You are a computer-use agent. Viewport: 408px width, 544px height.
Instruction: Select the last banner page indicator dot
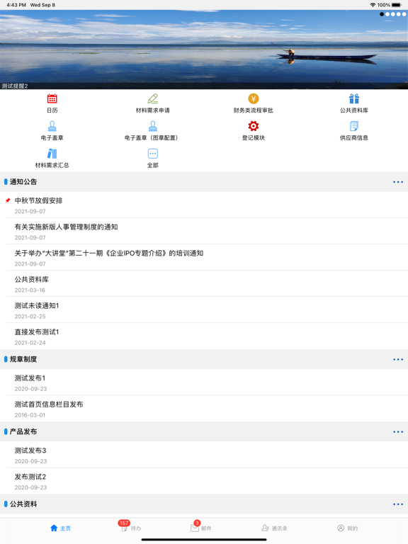[404, 14]
